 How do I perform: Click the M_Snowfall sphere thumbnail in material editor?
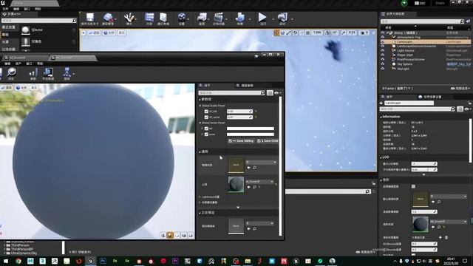click(236, 184)
